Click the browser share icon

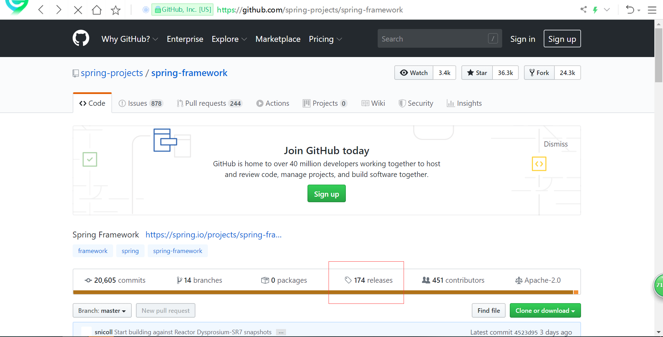(583, 9)
